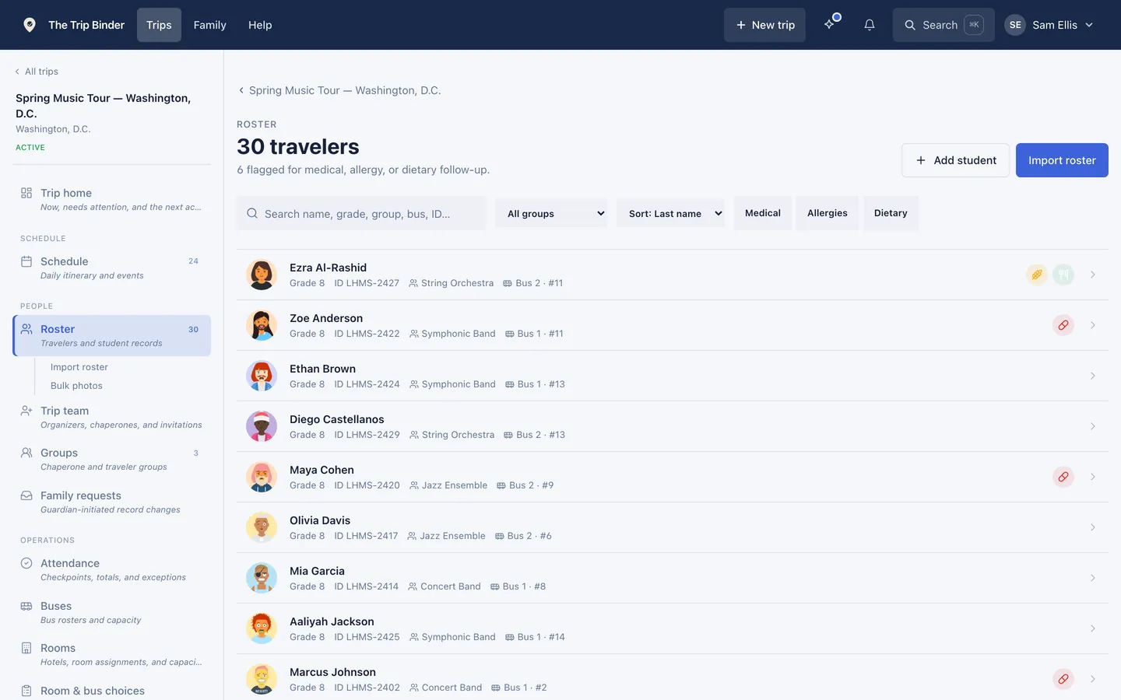Open notifications bell icon
This screenshot has width=1121, height=700.
pyautogui.click(x=870, y=25)
